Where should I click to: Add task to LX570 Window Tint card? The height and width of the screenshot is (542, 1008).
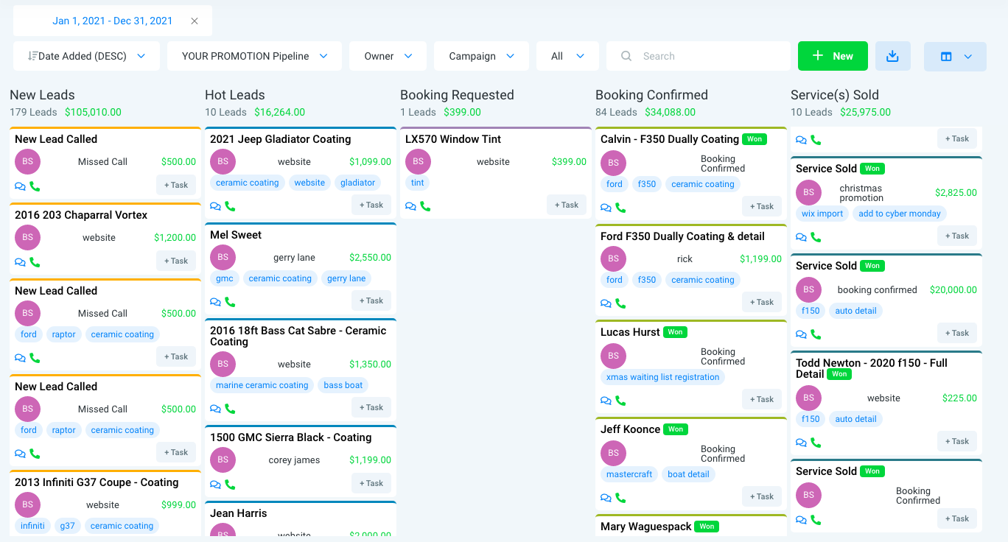click(567, 205)
